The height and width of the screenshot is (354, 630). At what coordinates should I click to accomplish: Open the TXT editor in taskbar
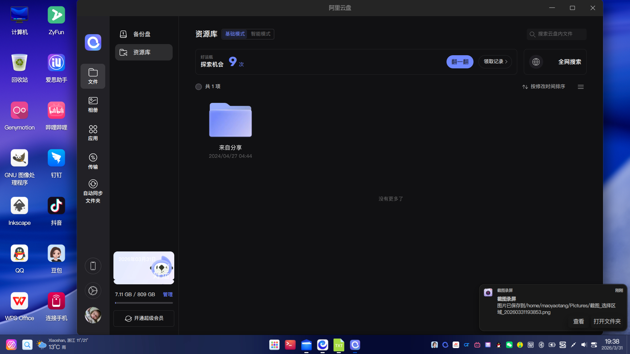pos(339,345)
